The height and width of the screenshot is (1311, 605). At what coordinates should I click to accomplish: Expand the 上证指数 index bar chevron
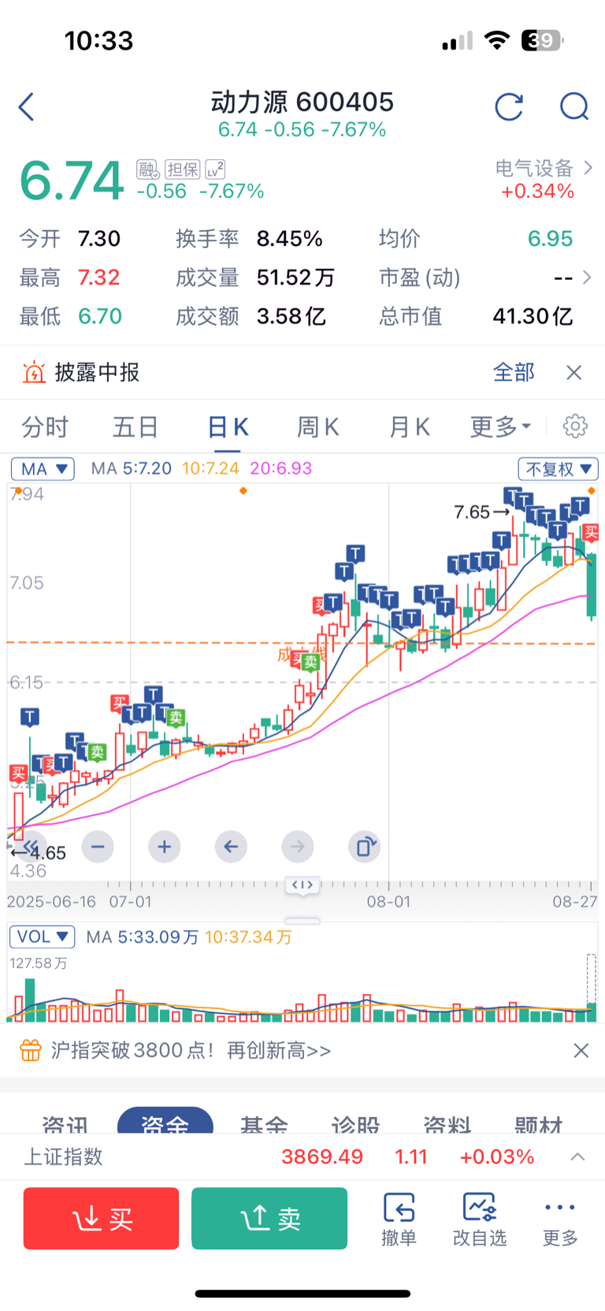pyautogui.click(x=577, y=1156)
